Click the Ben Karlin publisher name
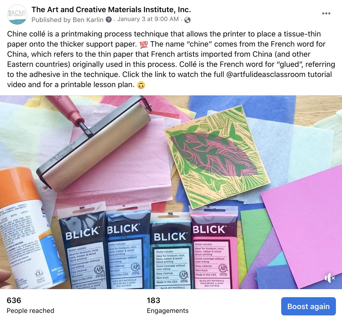 tap(88, 19)
